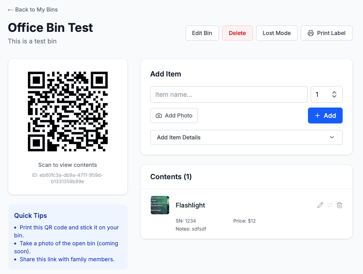Click the share with family members tip
This screenshot has height=274, width=363.
pyautogui.click(x=66, y=259)
